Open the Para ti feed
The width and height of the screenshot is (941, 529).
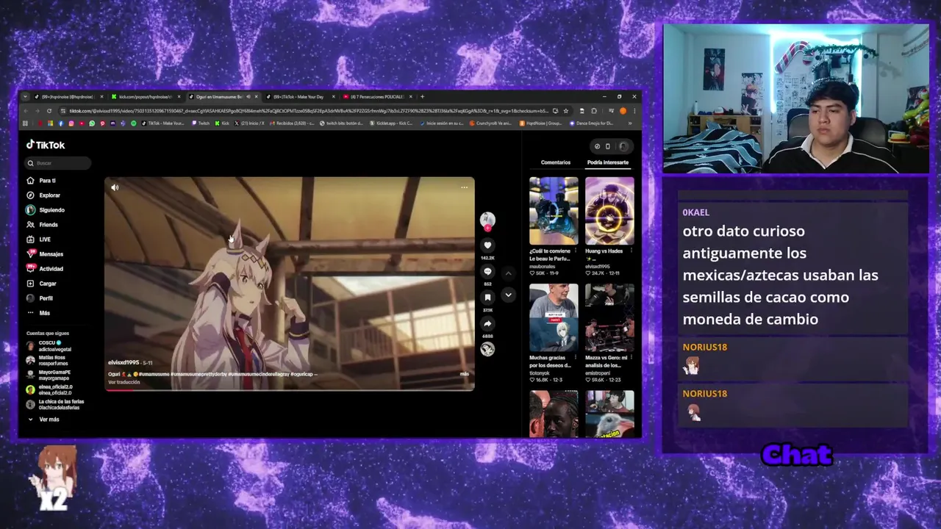pos(41,181)
